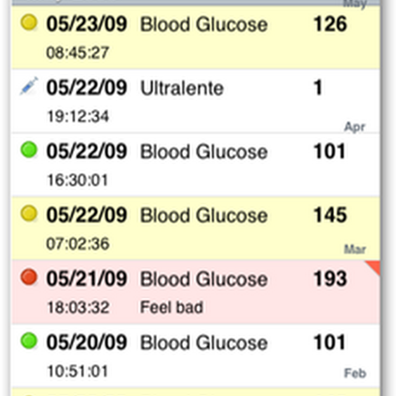The height and width of the screenshot is (396, 396).
Task: Click the 126 blood glucose value
Action: tap(330, 24)
